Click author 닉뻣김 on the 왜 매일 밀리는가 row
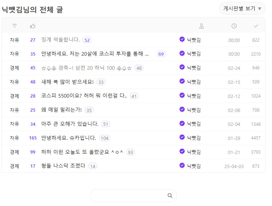The width and height of the screenshot is (272, 206). point(194,110)
